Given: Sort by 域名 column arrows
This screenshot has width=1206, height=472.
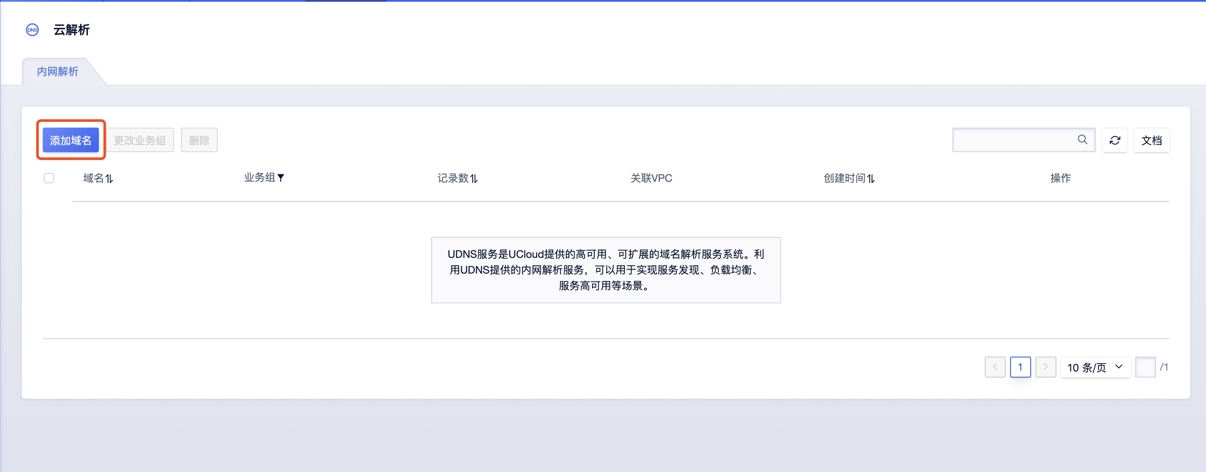Looking at the screenshot, I should 109,179.
